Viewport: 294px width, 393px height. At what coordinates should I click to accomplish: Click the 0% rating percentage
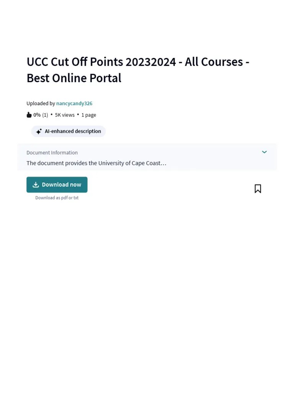click(x=37, y=115)
